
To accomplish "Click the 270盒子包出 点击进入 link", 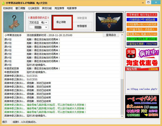I will [142, 29].
